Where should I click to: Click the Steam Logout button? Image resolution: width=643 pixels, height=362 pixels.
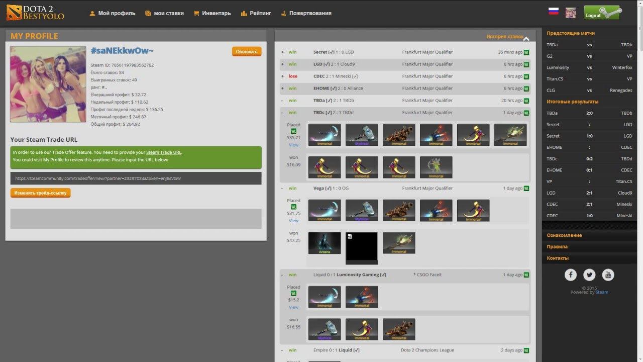[x=602, y=13]
